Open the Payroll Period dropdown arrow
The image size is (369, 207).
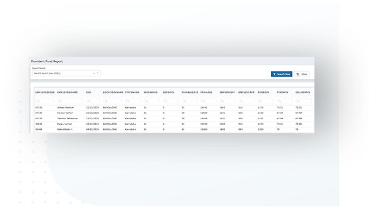[x=98, y=73]
